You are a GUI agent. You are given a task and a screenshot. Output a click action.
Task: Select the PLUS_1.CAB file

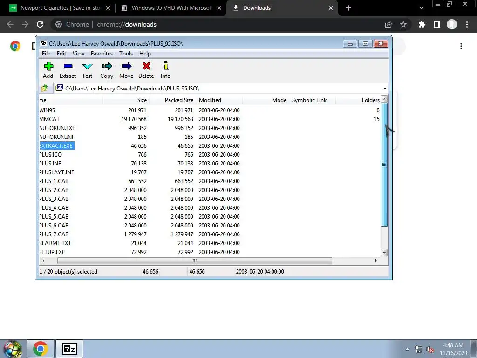(x=54, y=181)
